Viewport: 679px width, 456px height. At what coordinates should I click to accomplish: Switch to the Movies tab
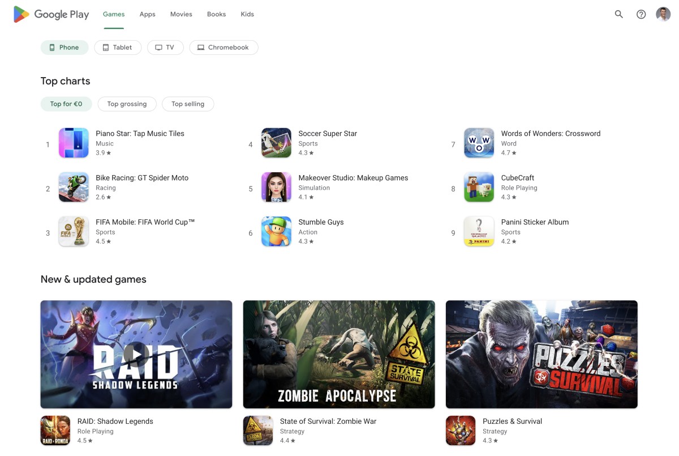click(x=181, y=14)
